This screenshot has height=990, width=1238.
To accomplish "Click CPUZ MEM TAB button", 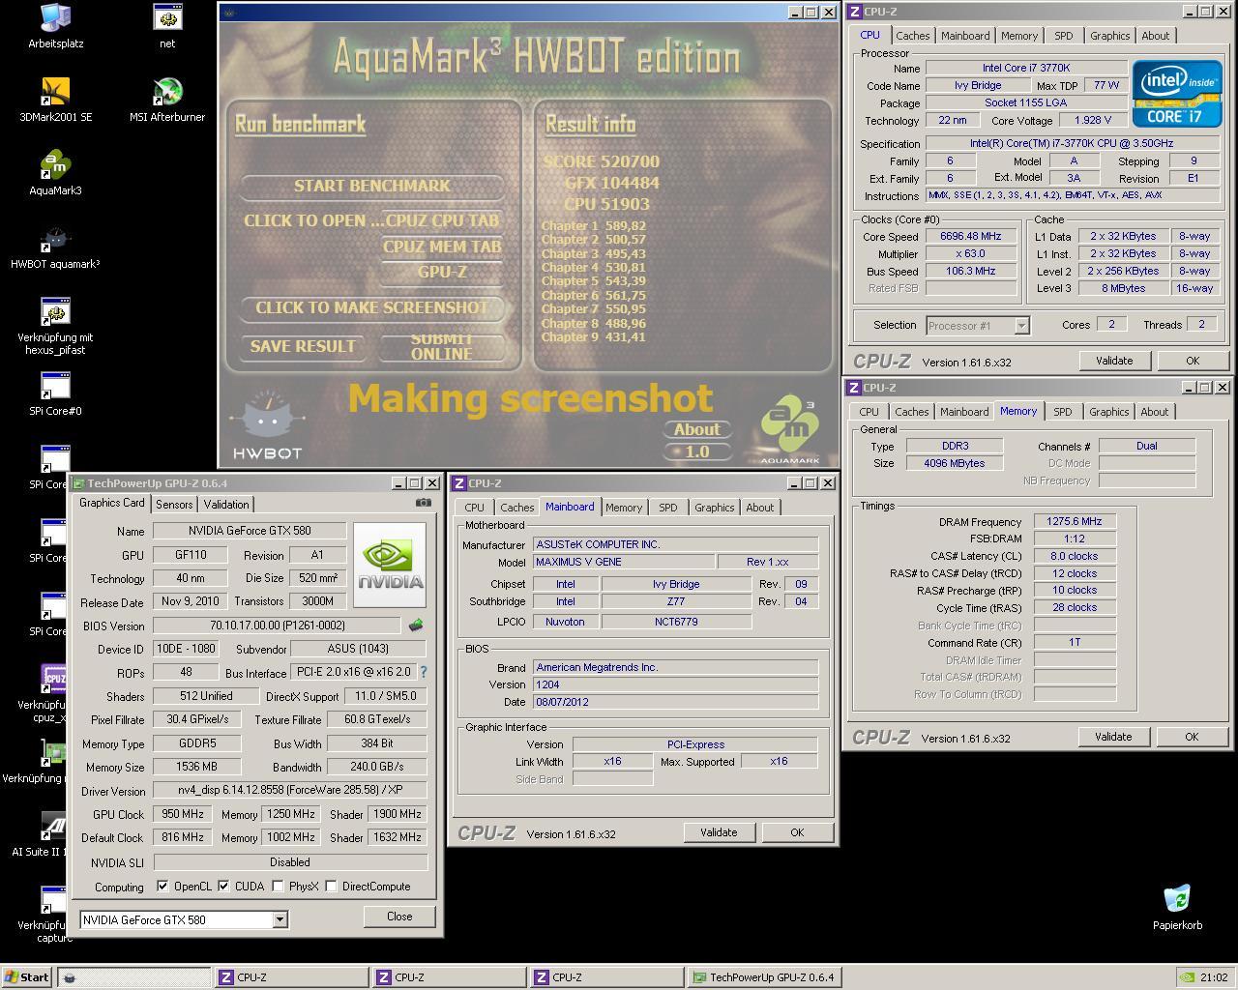I will (x=442, y=247).
